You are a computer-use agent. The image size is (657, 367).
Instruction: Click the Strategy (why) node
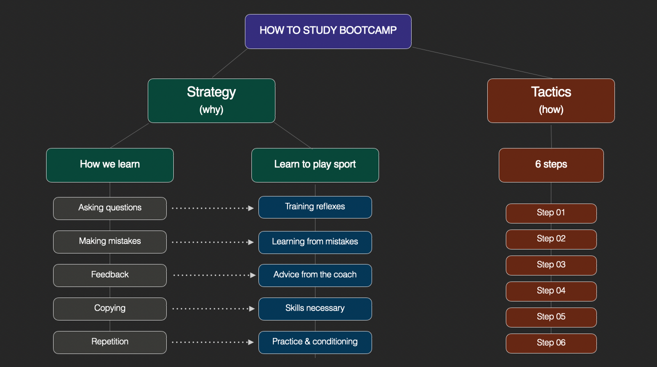(211, 100)
